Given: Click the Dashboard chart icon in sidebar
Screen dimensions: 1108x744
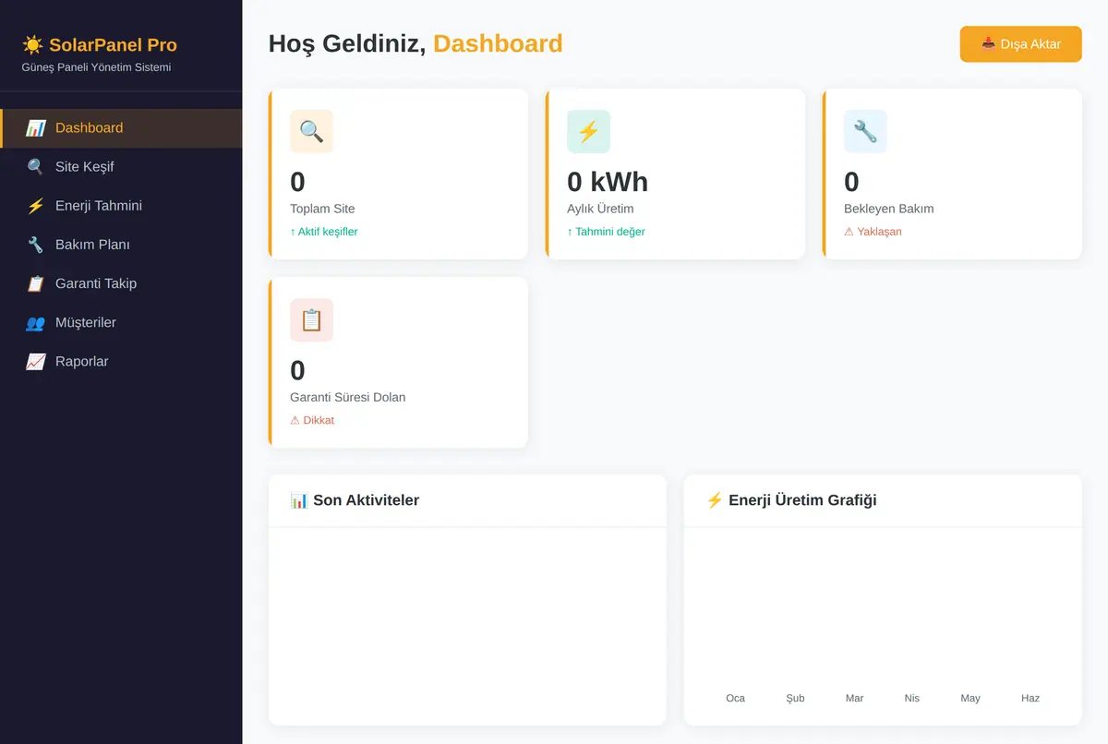Looking at the screenshot, I should 36,128.
